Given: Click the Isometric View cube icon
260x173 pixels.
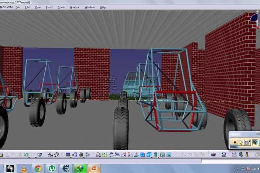Looking at the screenshot, I should pos(149,155).
